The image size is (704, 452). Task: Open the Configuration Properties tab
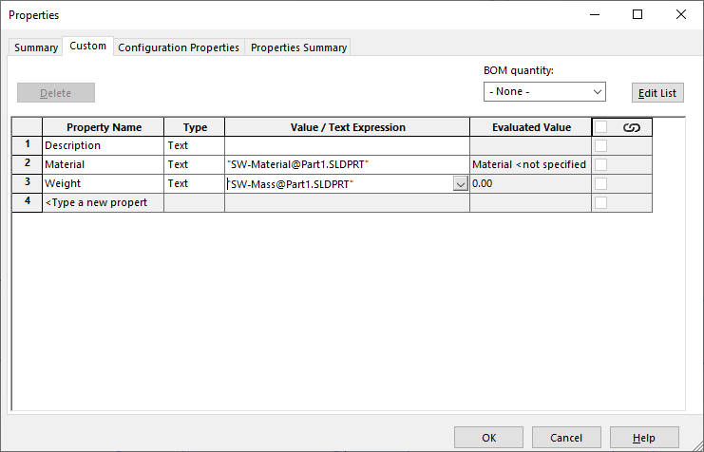pos(179,47)
